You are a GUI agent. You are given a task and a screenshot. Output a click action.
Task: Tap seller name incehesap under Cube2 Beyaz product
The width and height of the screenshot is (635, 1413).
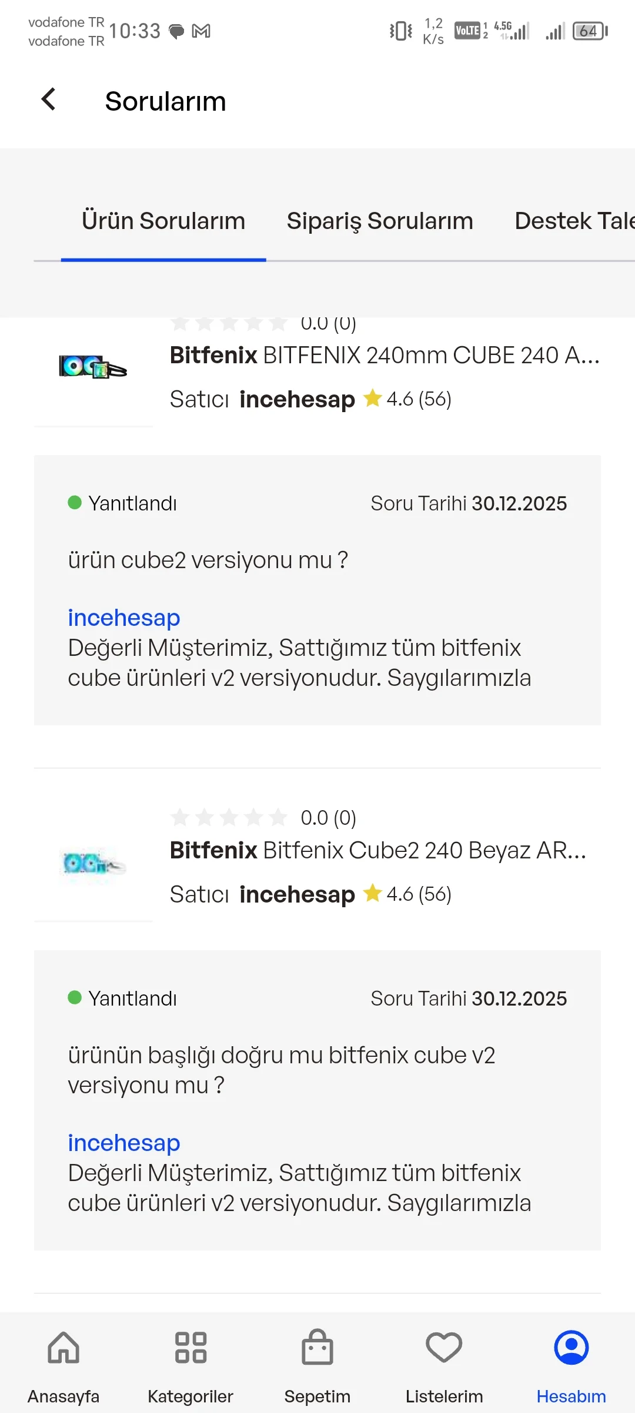coord(297,894)
